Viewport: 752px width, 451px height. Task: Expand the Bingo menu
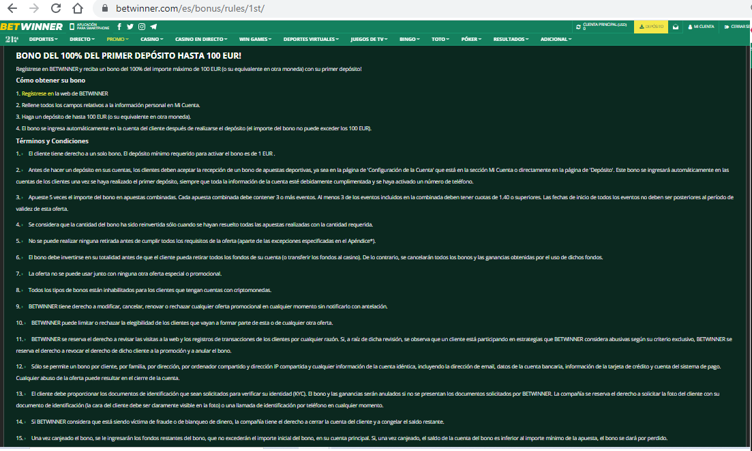click(410, 39)
